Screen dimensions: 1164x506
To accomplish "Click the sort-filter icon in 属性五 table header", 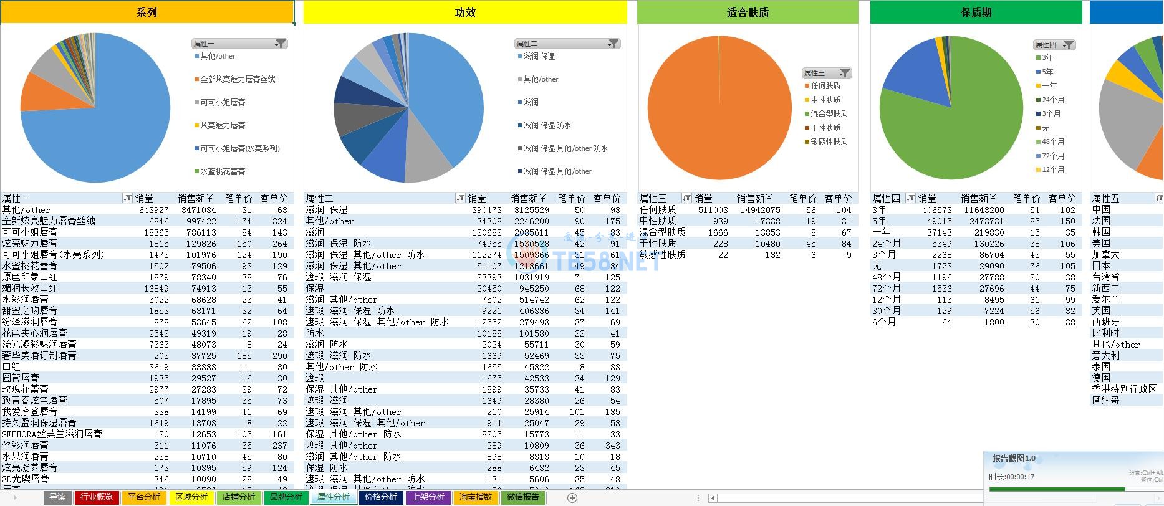I will [1158, 198].
